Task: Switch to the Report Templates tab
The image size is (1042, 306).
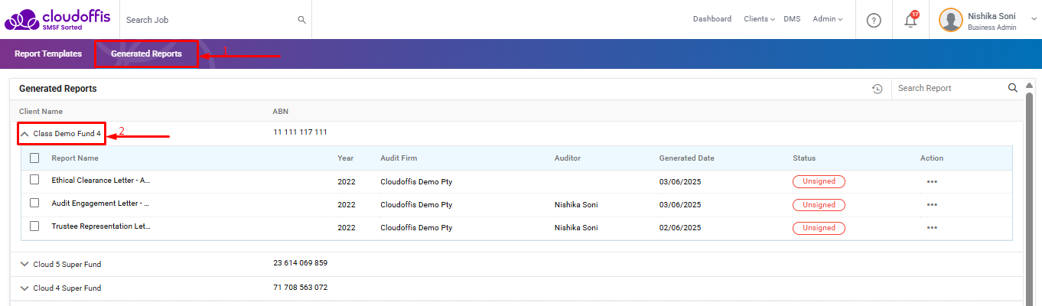Action: tap(48, 54)
